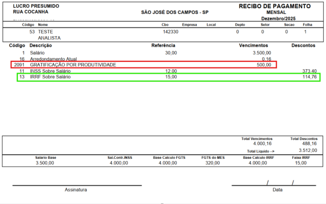Select 'SÃO JOSÉ DOS CAMPOS - SP' text
This screenshot has width=326, height=204.
175,12
